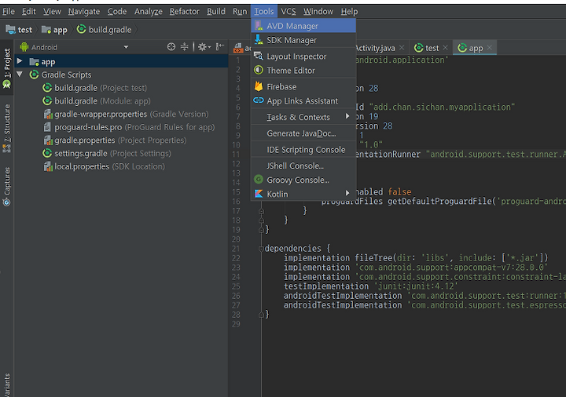Open Theme Editor

point(303,71)
